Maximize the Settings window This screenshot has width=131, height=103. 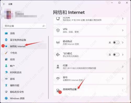119,3
